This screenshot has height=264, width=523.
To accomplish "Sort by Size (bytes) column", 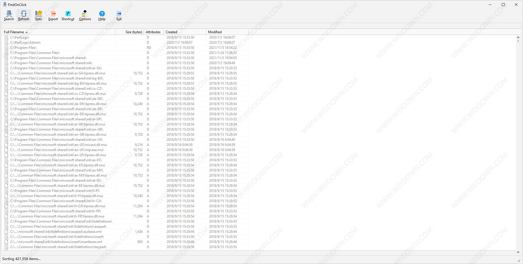I will 130,32.
